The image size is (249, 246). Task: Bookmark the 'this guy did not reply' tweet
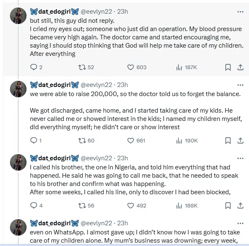[x=228, y=67]
